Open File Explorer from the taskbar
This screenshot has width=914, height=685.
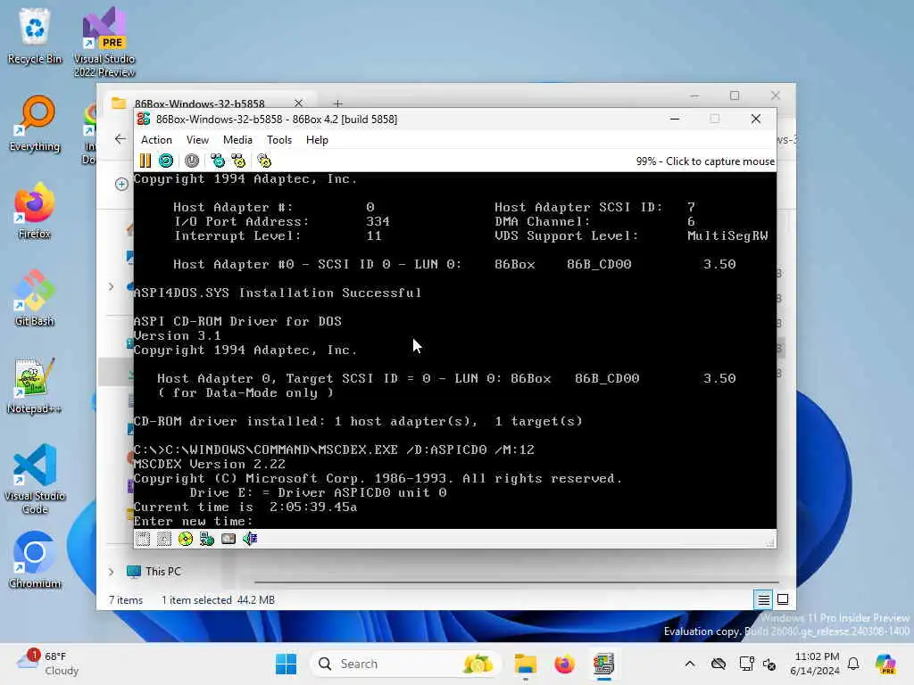point(525,664)
